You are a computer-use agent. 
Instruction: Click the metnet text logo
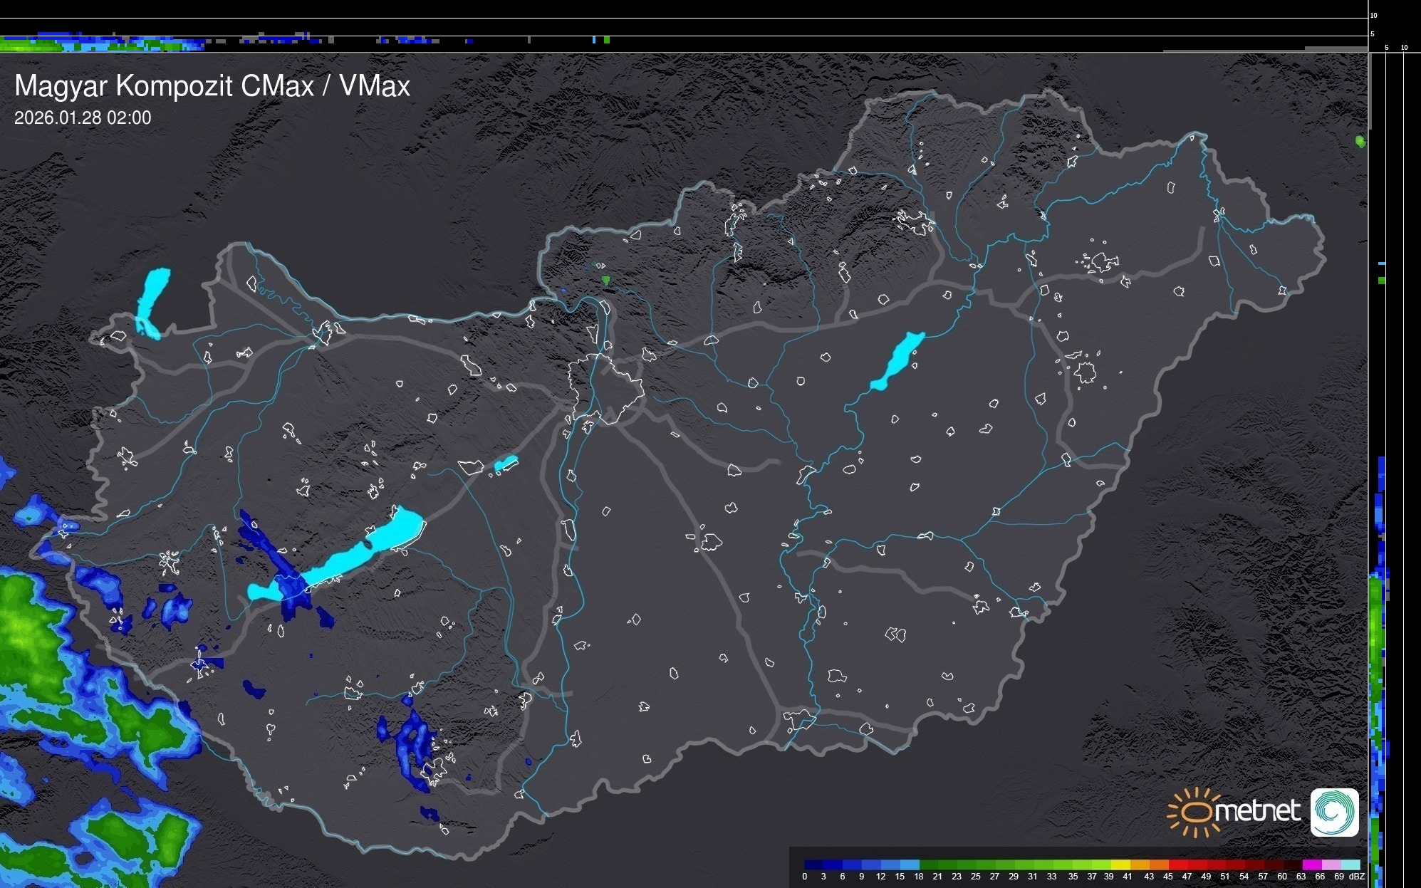(x=1257, y=811)
